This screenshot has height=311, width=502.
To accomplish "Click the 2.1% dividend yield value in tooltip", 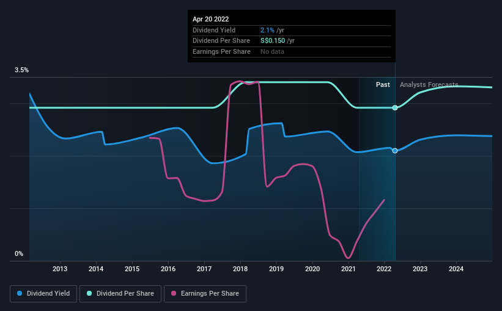I will [267, 30].
